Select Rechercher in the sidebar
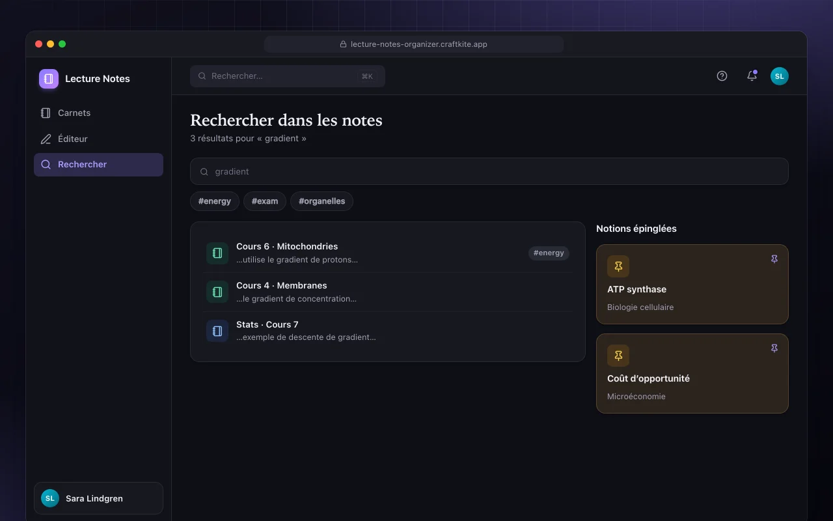The image size is (833, 521). [x=98, y=165]
